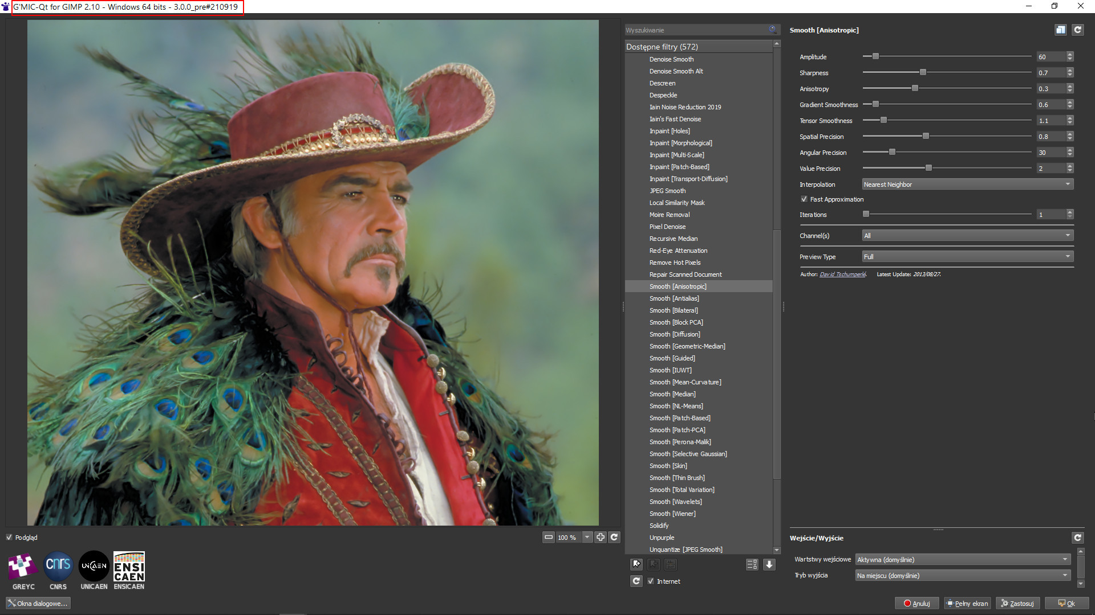Viewport: 1095px width, 615px height.
Task: Uncheck Fast Approximation option
Action: pyautogui.click(x=804, y=199)
